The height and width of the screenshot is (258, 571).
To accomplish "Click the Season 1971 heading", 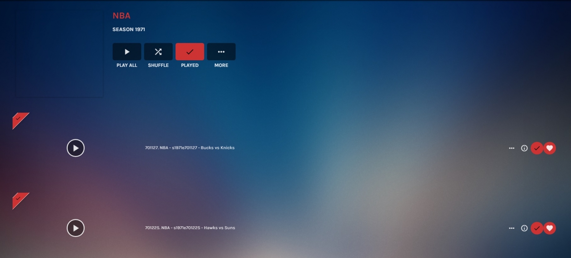I will [x=129, y=29].
